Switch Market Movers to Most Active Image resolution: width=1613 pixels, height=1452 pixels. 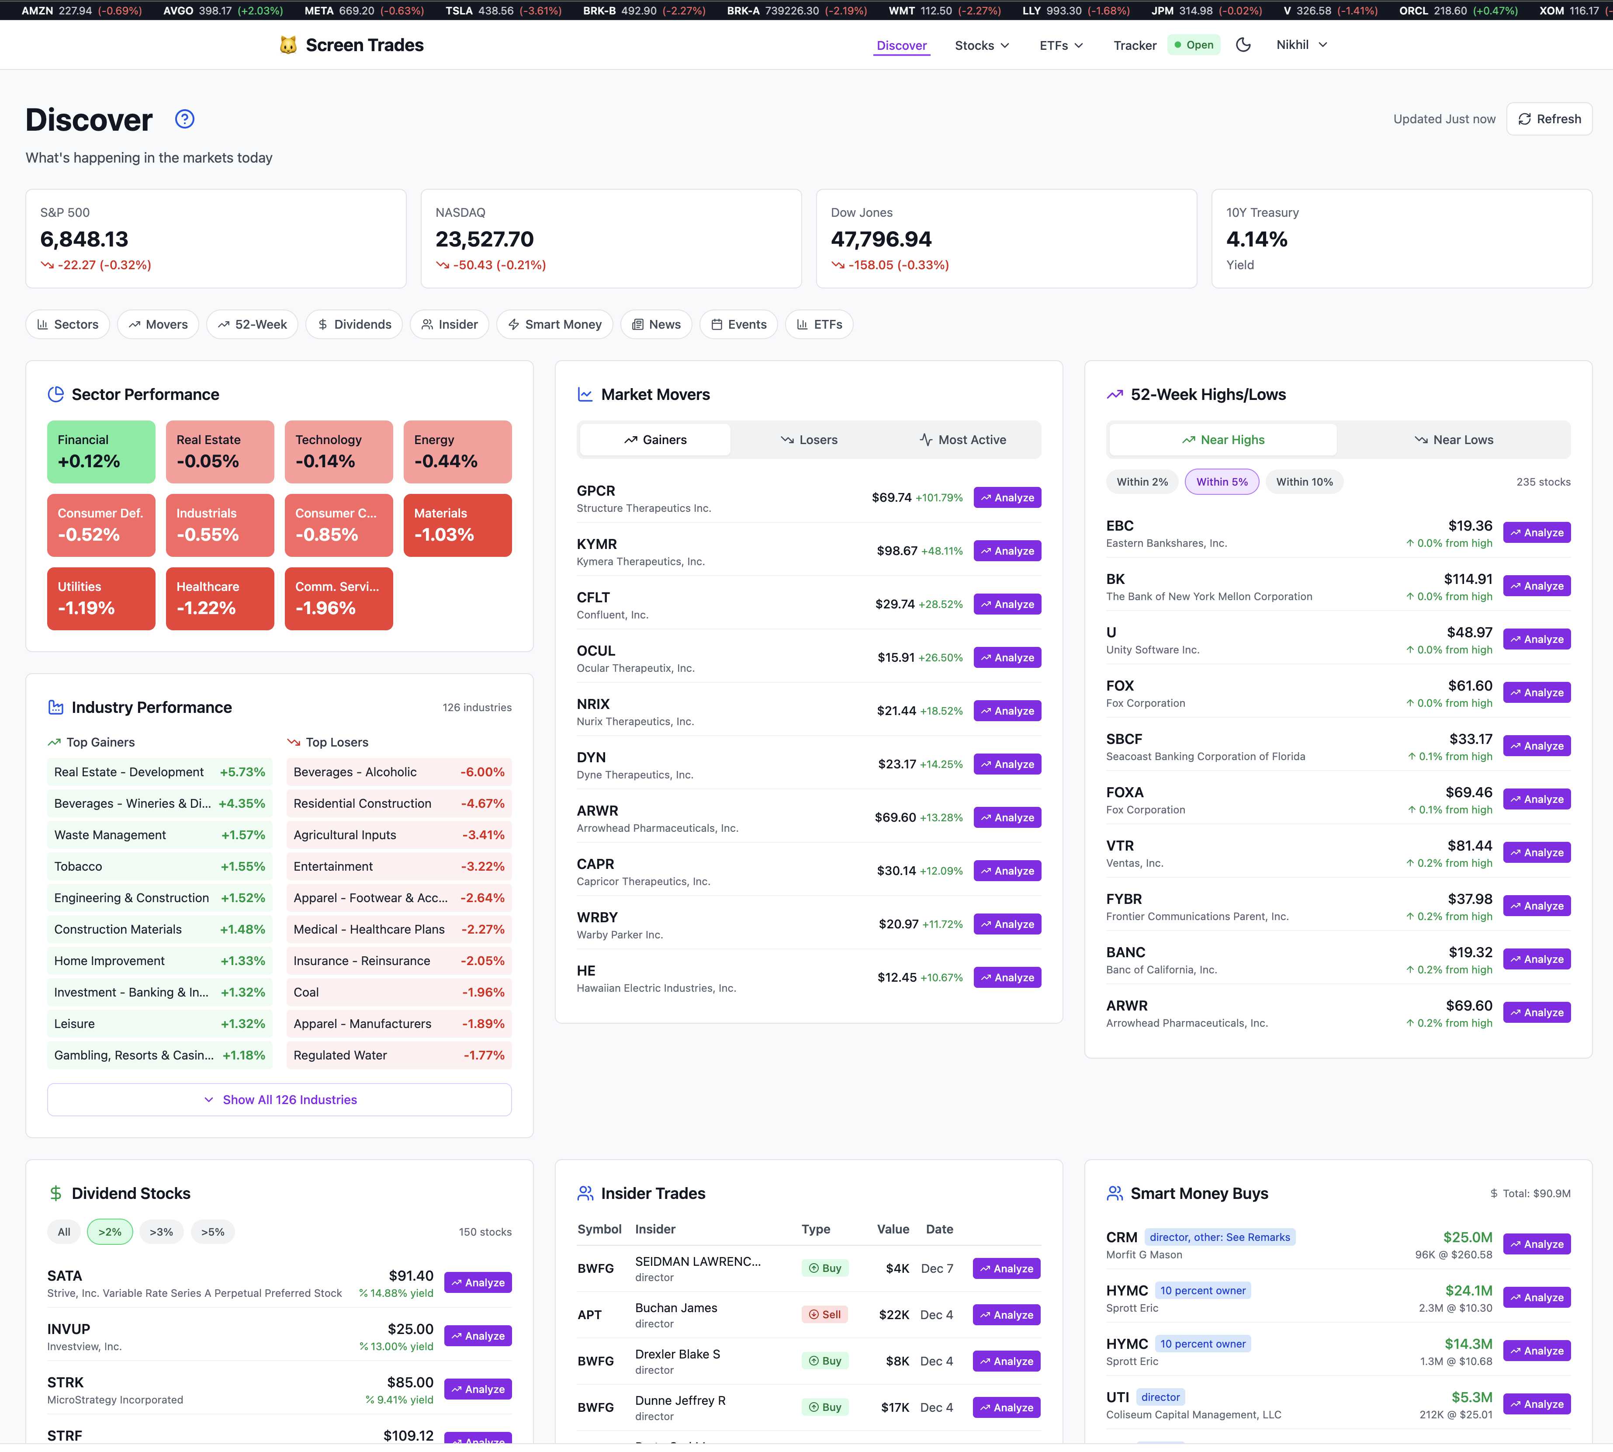tap(962, 440)
